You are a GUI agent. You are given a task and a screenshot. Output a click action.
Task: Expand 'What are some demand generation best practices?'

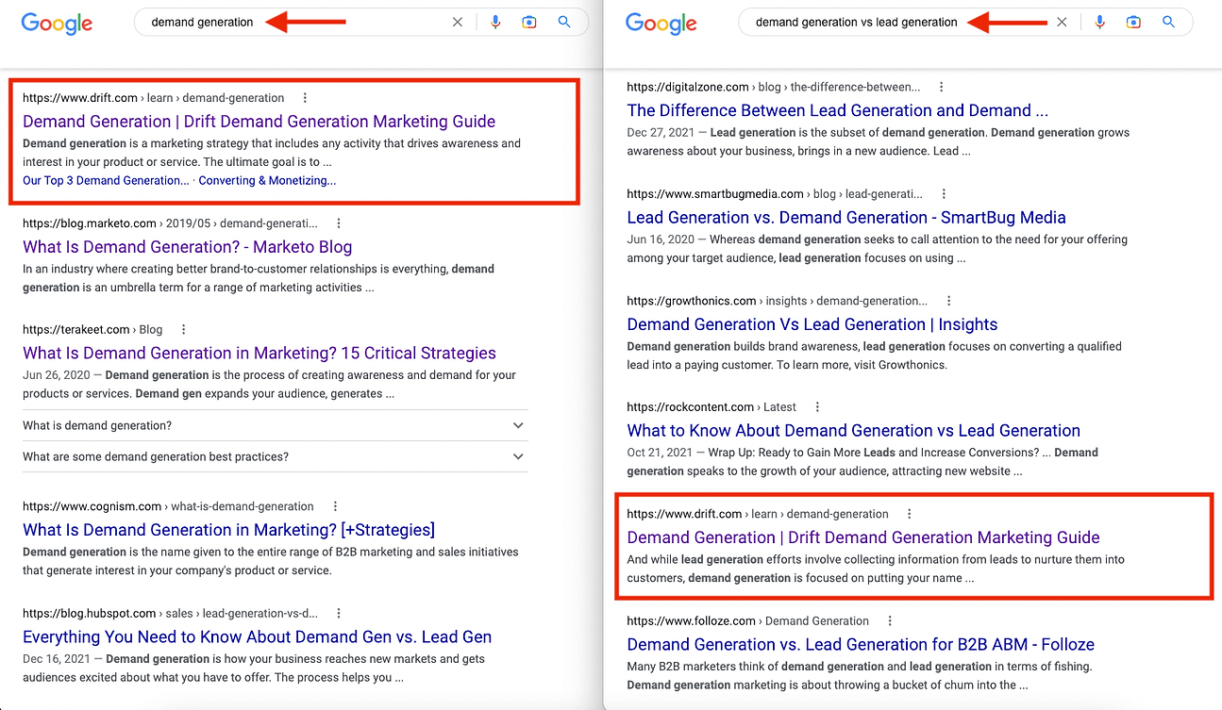pos(275,456)
